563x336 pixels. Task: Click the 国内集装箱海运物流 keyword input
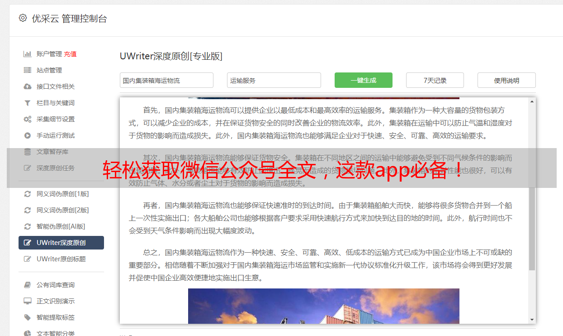click(166, 80)
